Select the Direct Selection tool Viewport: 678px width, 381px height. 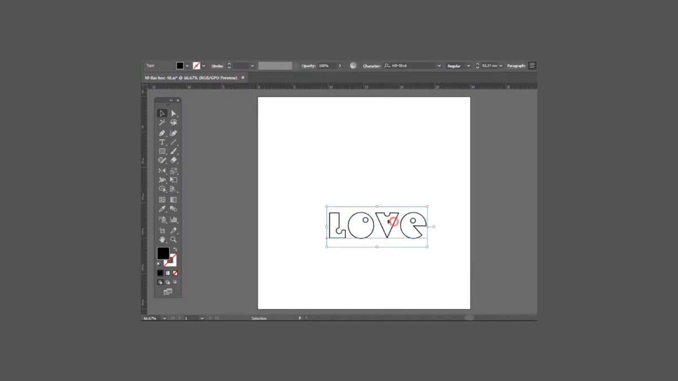pos(173,113)
